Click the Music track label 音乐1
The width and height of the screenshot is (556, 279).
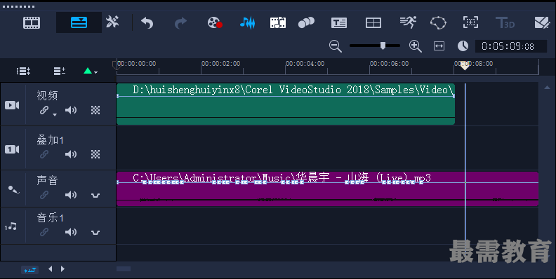[x=50, y=217]
